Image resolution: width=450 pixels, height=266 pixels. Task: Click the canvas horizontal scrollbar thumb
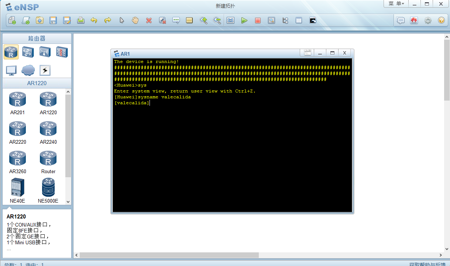pos(169,255)
